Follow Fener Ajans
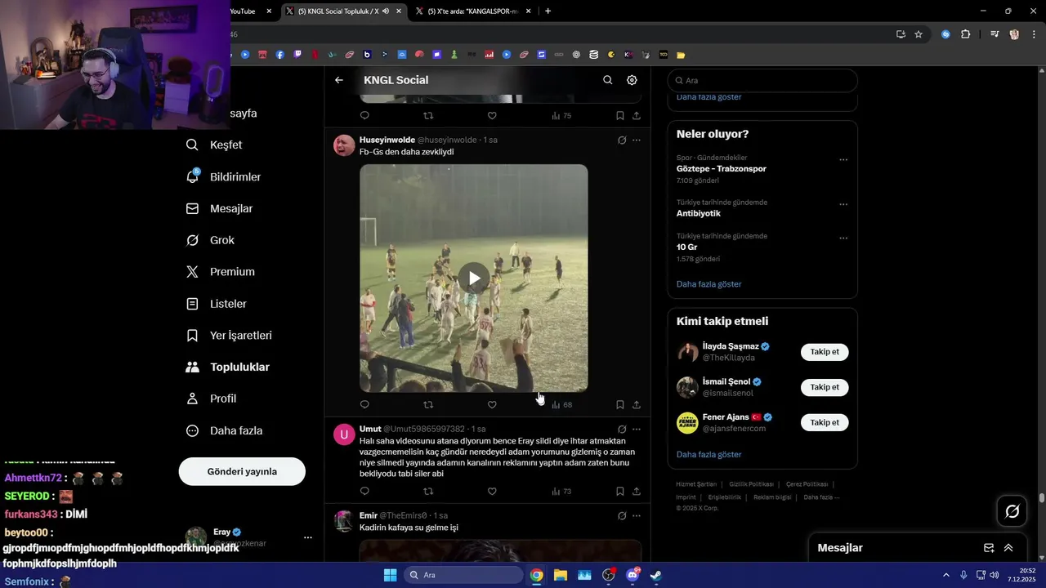The height and width of the screenshot is (588, 1046). (x=825, y=422)
